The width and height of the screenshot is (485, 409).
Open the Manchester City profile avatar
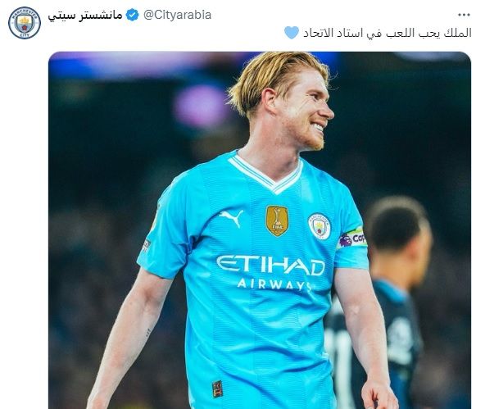click(25, 23)
